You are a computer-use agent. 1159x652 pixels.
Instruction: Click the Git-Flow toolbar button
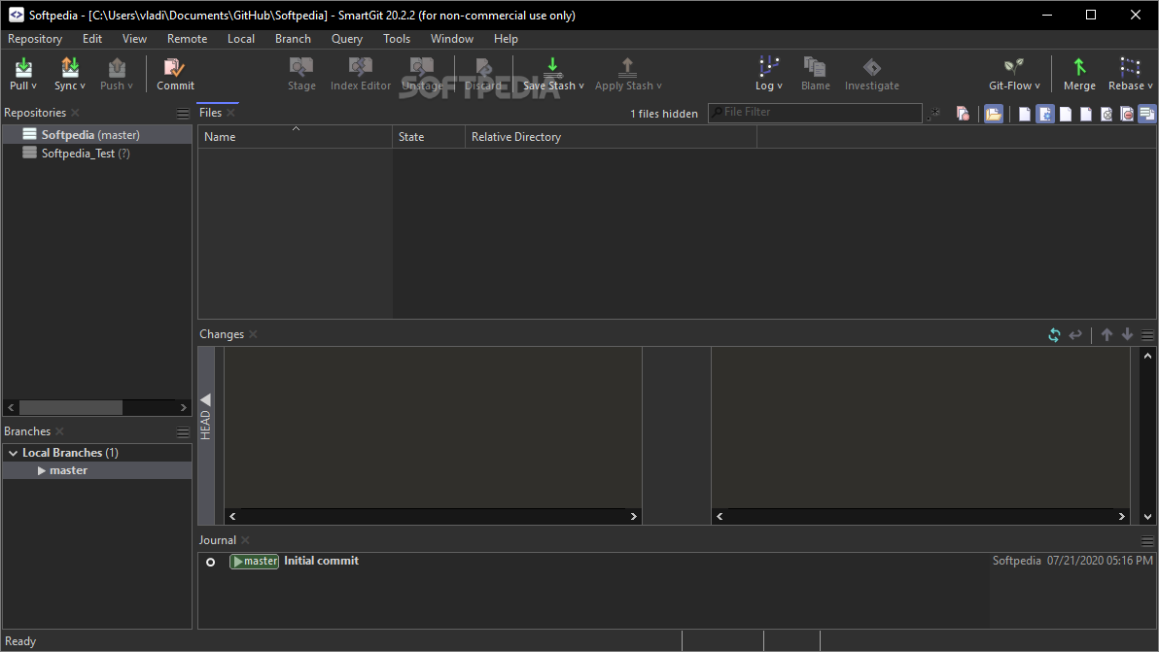(x=1014, y=74)
